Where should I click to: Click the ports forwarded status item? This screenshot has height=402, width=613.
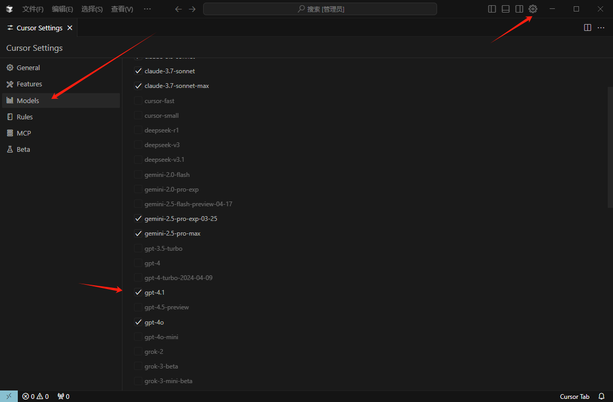tap(63, 396)
